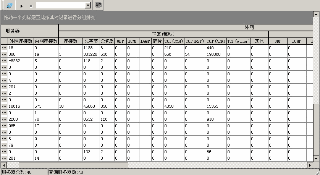Image resolution: width=320 pixels, height=175 pixels.
Task: Click the ellipsis button on the -8232 row
Action: coord(4,61)
